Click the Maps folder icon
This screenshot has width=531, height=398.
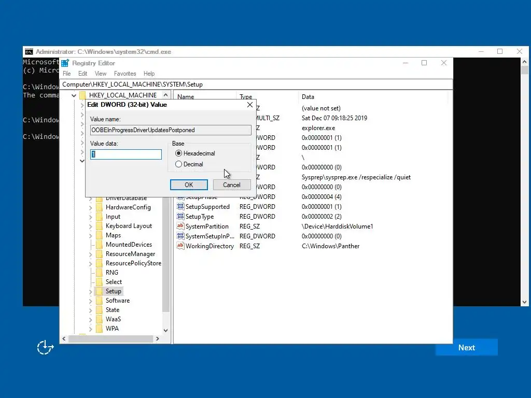pos(99,235)
